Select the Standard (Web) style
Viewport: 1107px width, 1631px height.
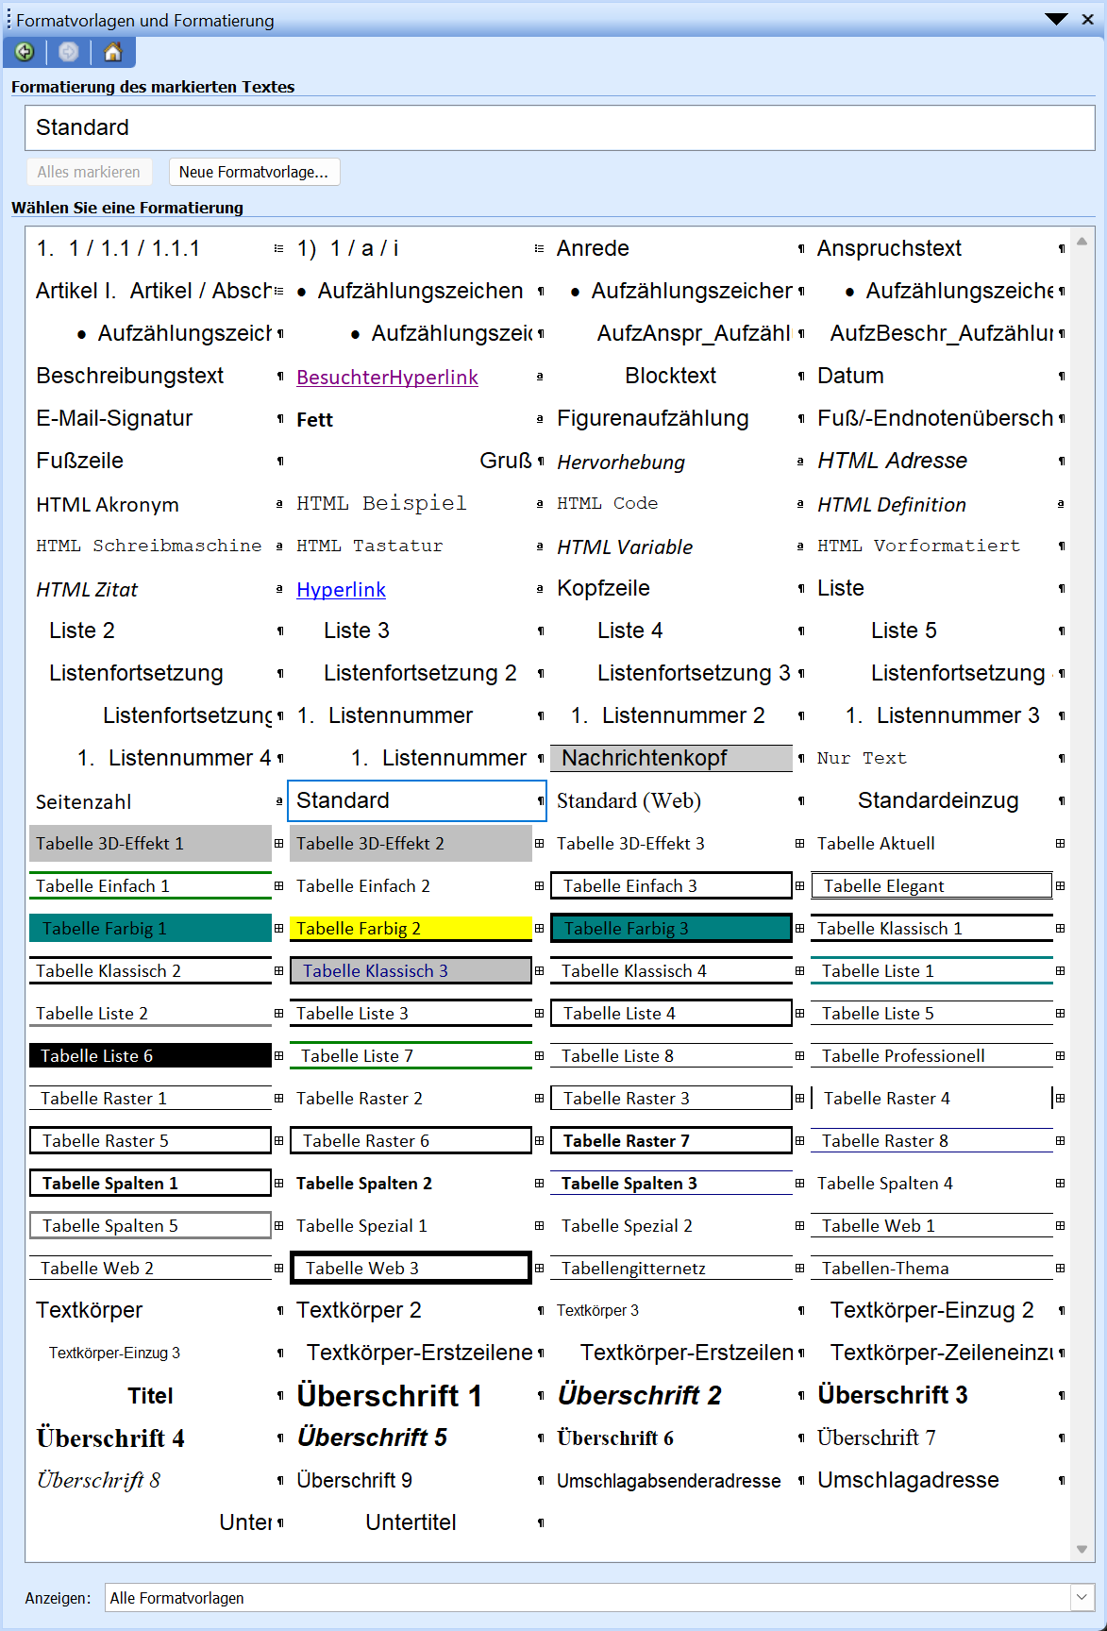tap(629, 800)
